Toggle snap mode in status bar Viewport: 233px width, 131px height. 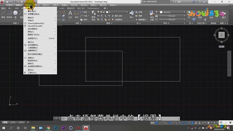point(160,123)
